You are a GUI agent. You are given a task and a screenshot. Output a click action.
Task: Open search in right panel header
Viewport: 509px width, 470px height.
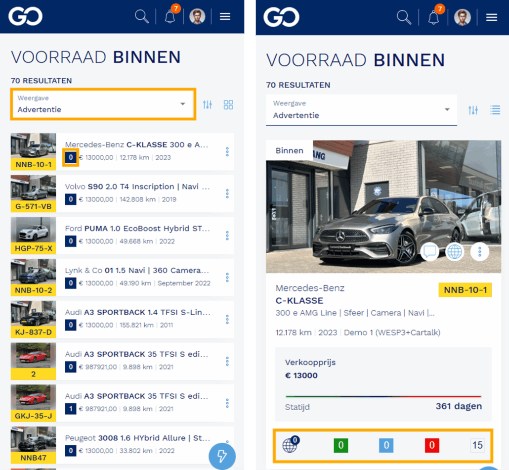[x=404, y=17]
